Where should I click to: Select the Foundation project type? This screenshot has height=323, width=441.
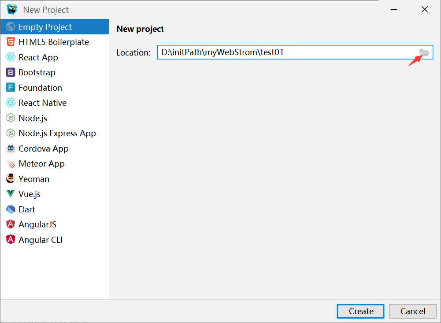[11, 87]
